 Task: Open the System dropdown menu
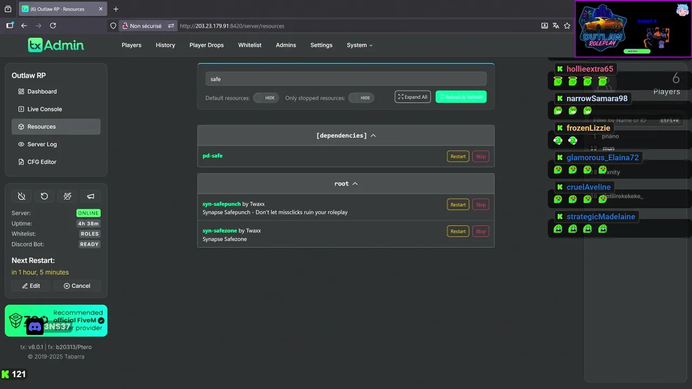(x=360, y=45)
